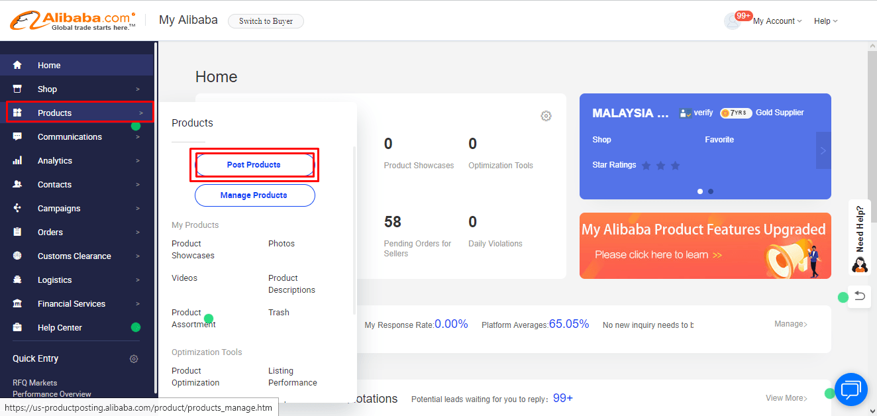Click the back arrow icon under Need Help
Viewport: 877px width, 416px height.
click(x=859, y=296)
